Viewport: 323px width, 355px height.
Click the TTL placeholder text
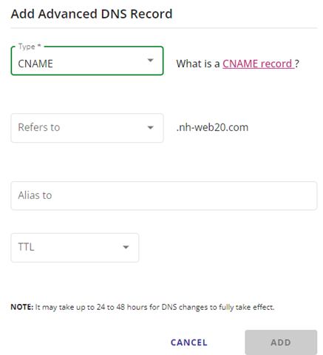pos(26,247)
